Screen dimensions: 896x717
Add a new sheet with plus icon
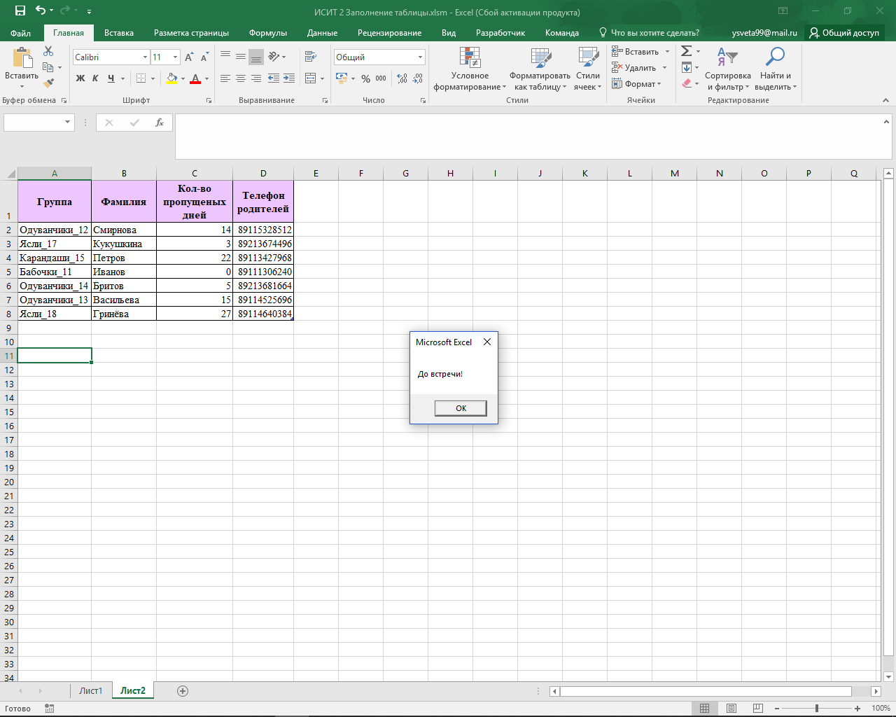183,691
